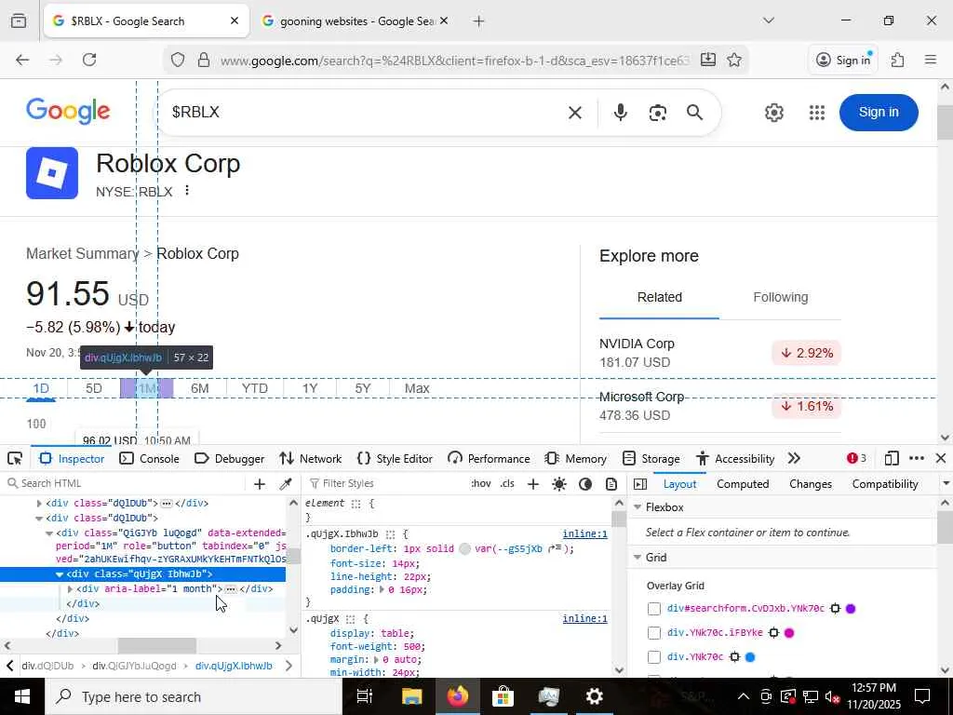
Task: Click the tracking protection shield icon
Action: (x=177, y=60)
